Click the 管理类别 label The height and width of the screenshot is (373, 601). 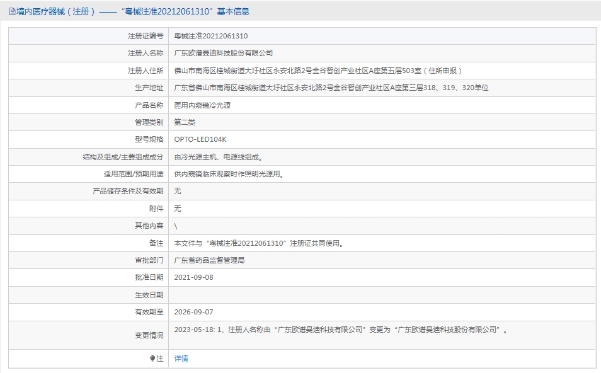[x=149, y=122]
